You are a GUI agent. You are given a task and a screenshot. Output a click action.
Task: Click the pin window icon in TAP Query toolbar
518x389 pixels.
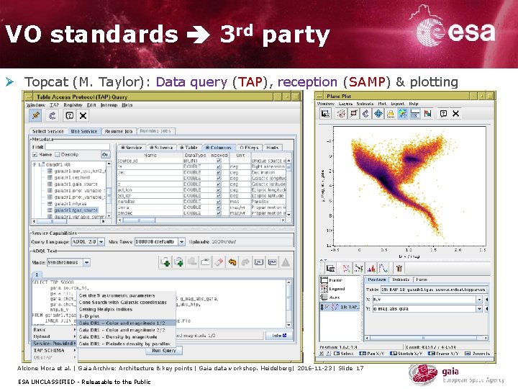point(36,115)
